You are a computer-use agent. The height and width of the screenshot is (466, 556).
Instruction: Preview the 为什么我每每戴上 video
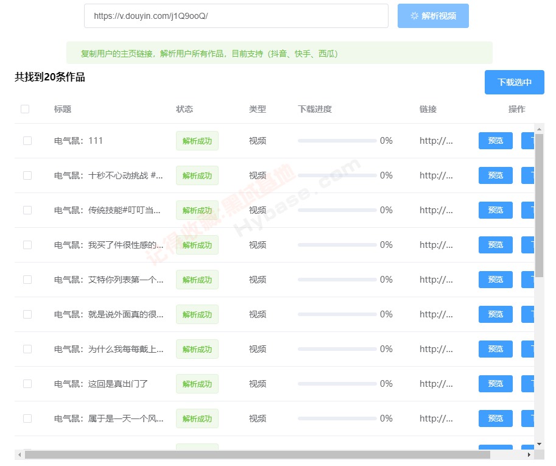pos(495,349)
